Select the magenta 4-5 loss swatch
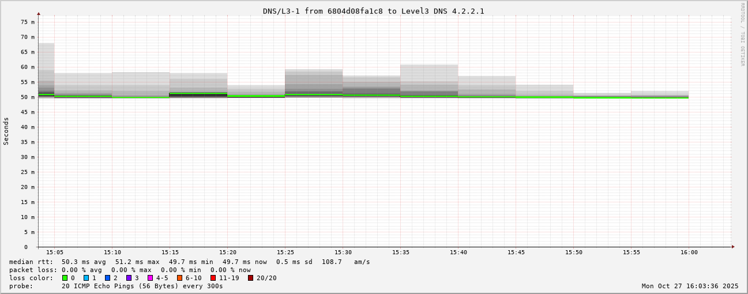The width and height of the screenshot is (748, 294). [150, 278]
